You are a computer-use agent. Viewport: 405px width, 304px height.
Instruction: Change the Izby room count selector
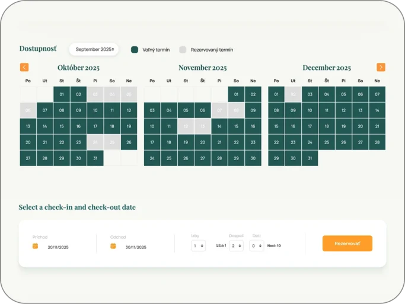199,246
